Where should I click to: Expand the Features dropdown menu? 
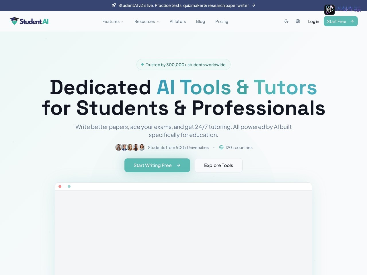pos(113,21)
